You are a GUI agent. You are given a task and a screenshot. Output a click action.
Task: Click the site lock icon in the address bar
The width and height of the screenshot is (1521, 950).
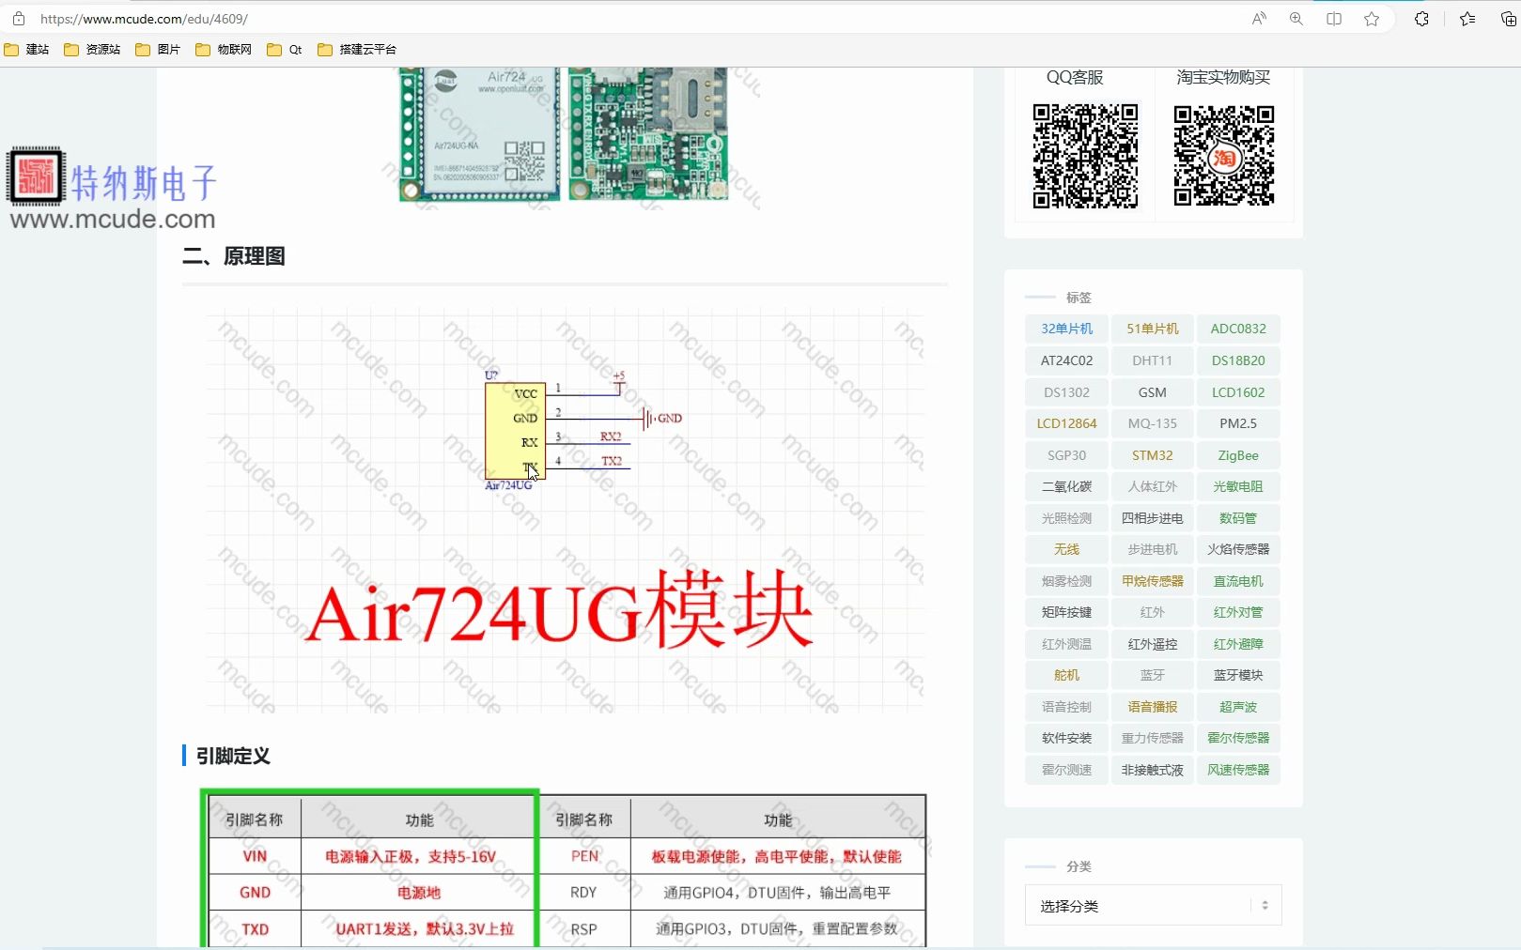[x=19, y=19]
